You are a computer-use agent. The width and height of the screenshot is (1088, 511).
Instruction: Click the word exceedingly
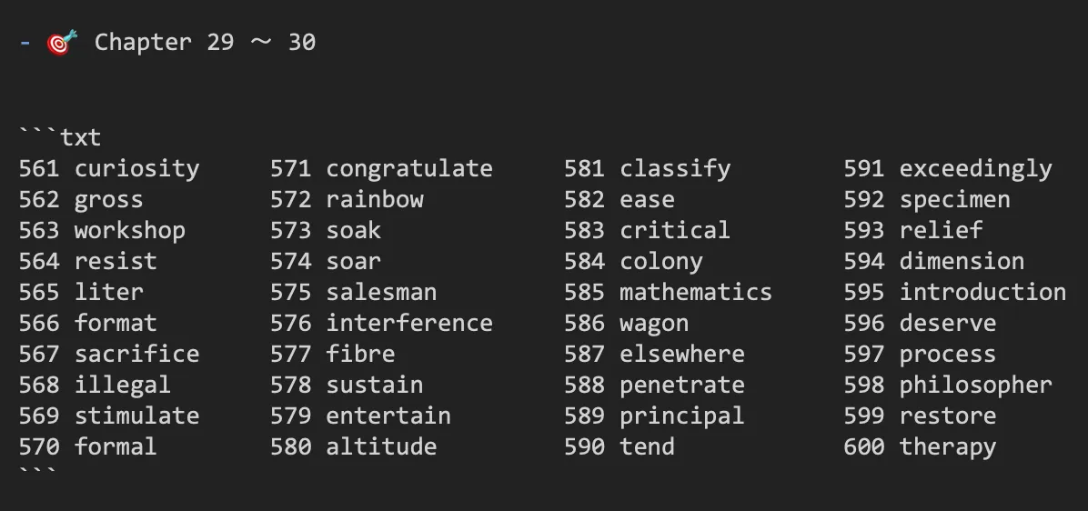pyautogui.click(x=975, y=168)
